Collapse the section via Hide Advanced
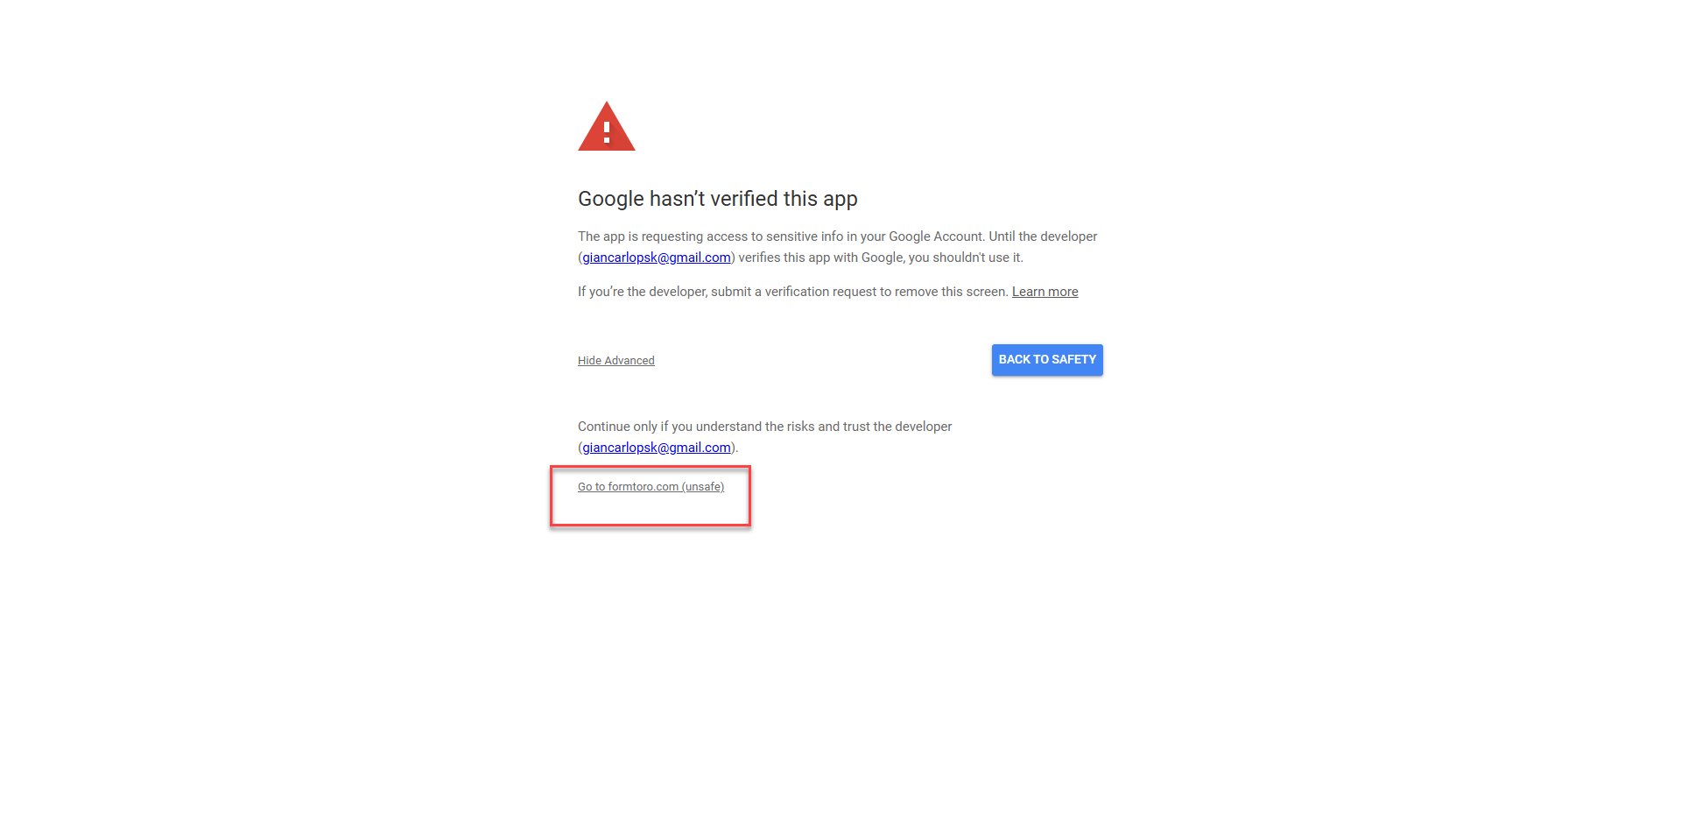Image resolution: width=1681 pixels, height=833 pixels. pos(616,361)
